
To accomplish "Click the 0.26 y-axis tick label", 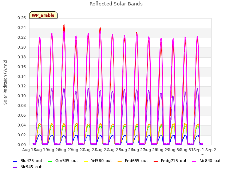I will click(x=21, y=18).
